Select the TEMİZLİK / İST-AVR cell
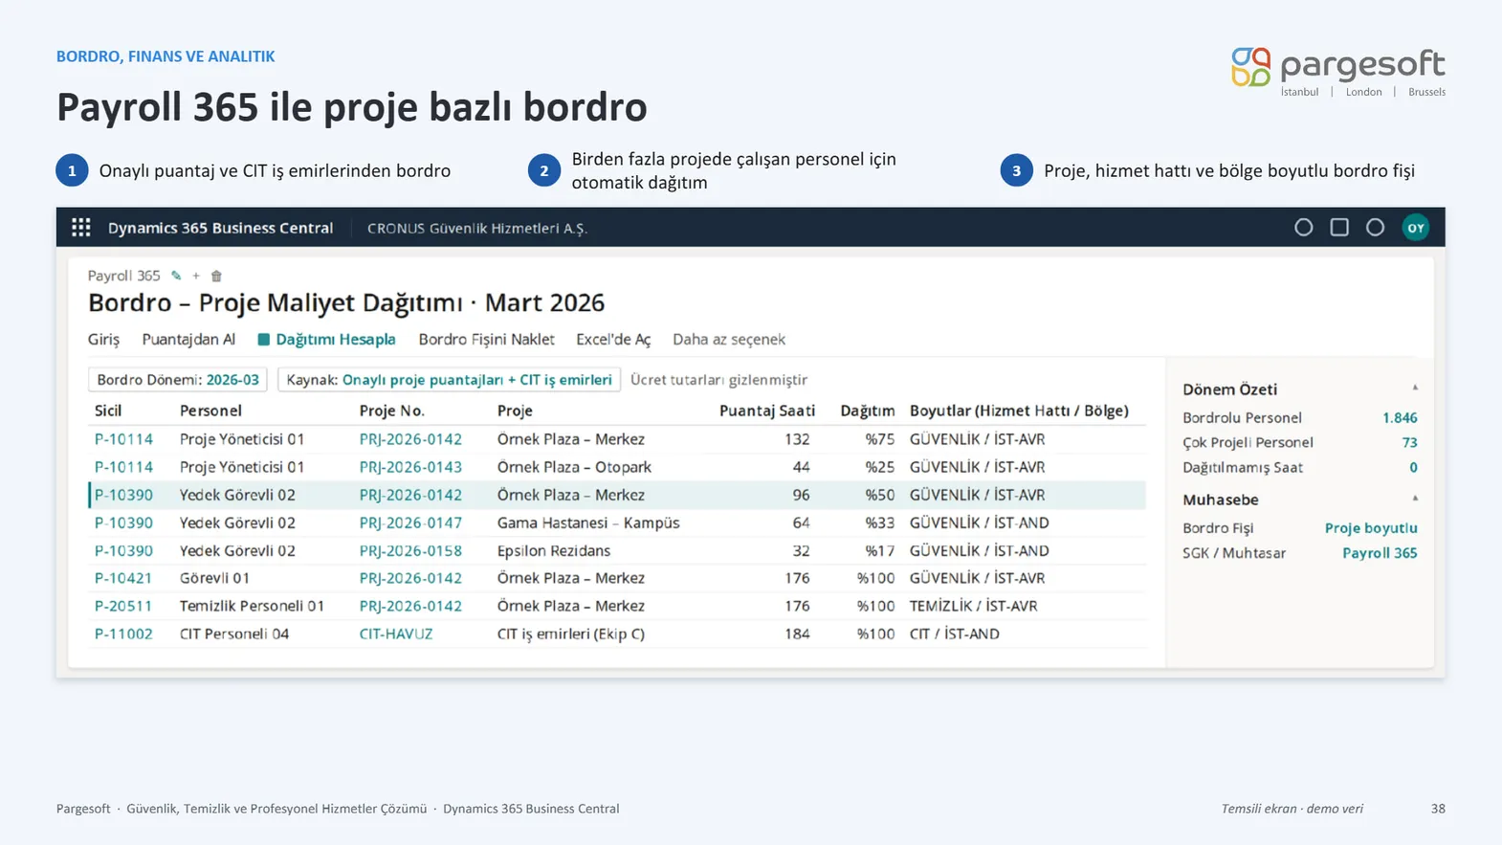Image resolution: width=1502 pixels, height=845 pixels. 973,606
